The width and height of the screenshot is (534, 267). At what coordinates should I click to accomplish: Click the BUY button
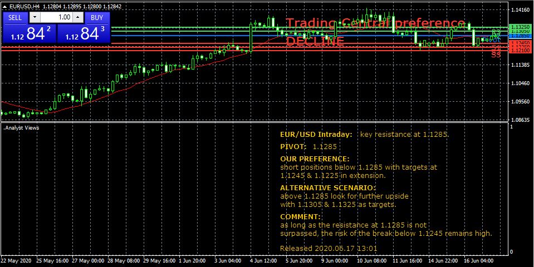pyautogui.click(x=97, y=17)
